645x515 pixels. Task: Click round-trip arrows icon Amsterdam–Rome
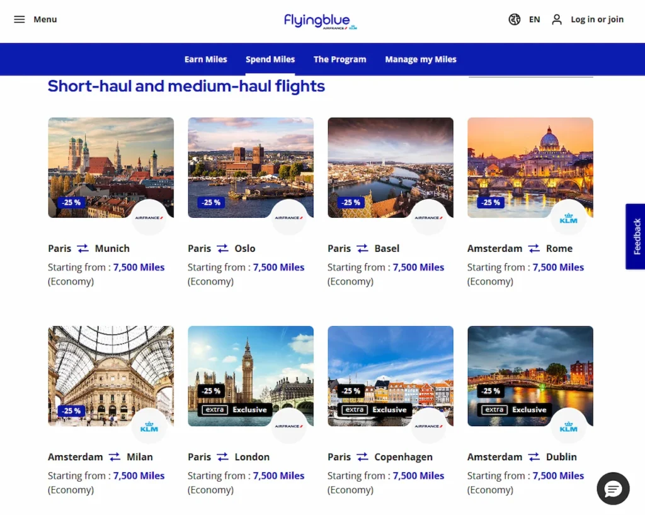coord(534,248)
